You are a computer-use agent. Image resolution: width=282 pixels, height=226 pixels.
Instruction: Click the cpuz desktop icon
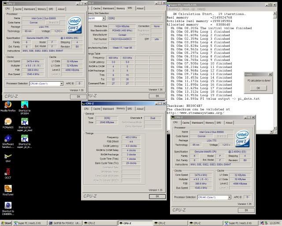click(x=7, y=157)
